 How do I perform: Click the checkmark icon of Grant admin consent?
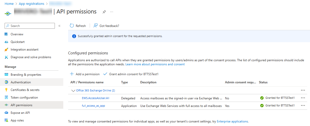pyautogui.click(x=105, y=74)
